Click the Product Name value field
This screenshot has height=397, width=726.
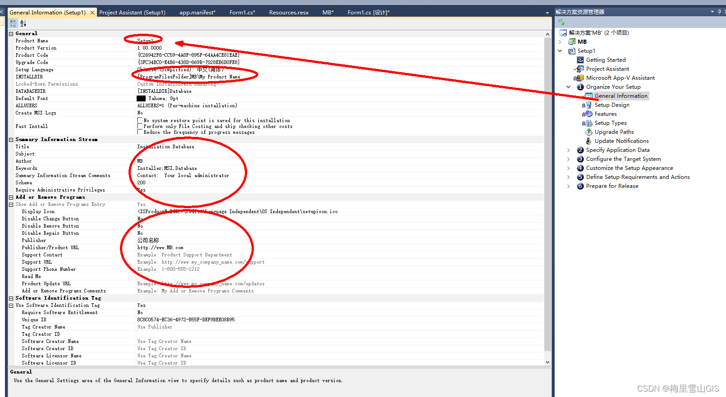coord(340,41)
